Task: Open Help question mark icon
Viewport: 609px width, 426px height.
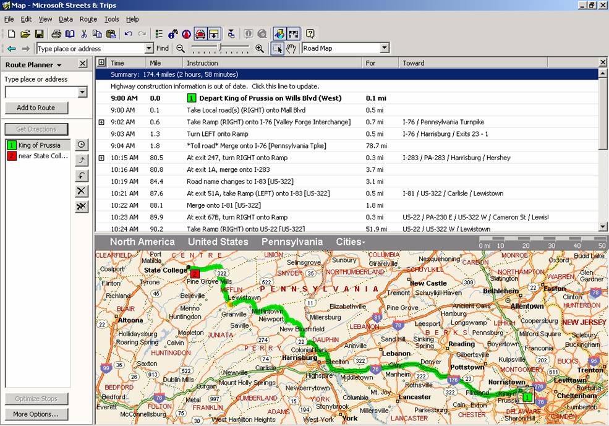Action: 310,34
